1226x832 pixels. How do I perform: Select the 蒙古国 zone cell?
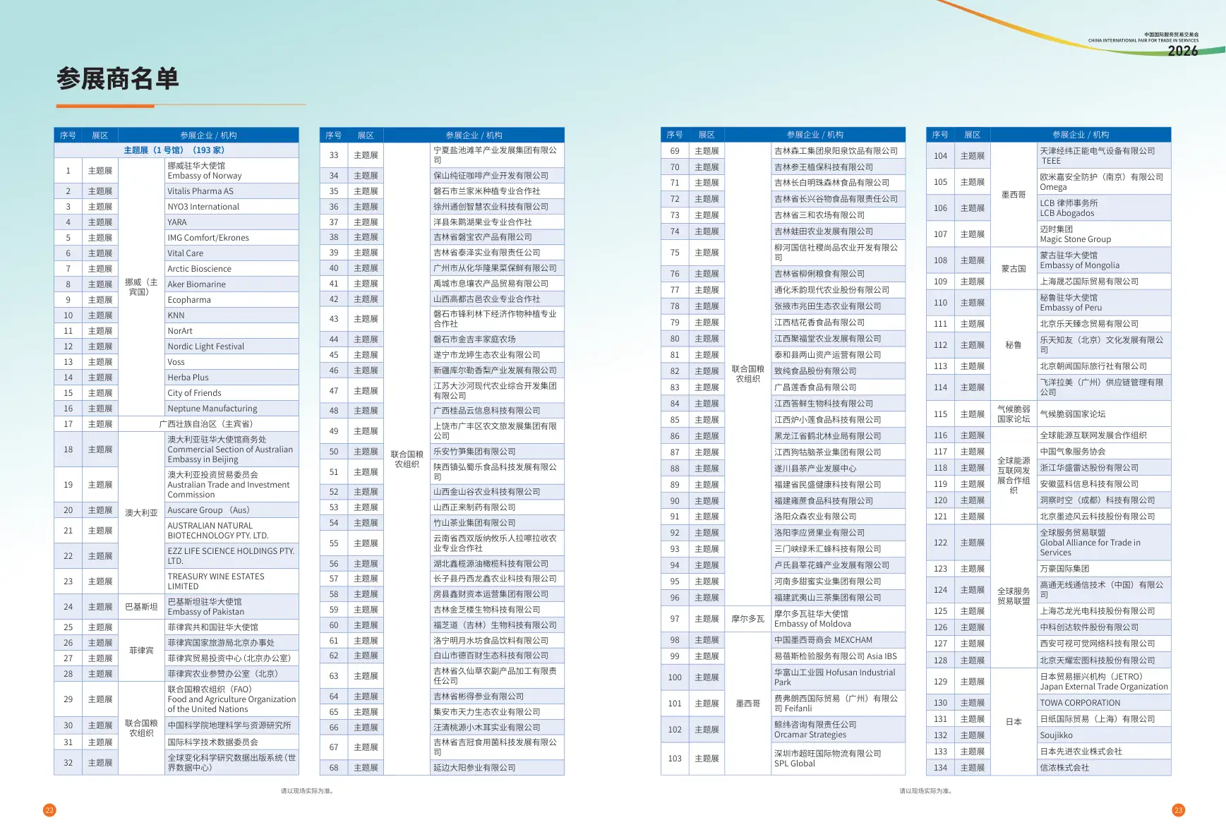point(1014,269)
